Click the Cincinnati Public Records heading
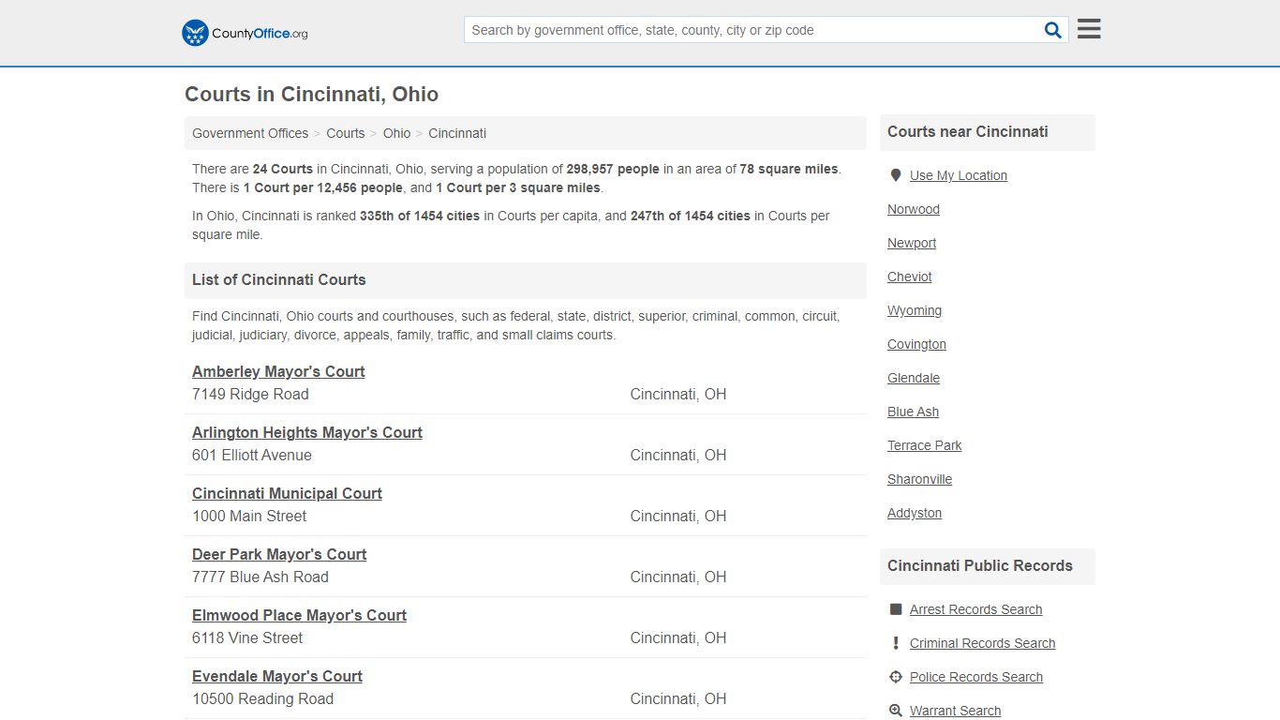This screenshot has height=720, width=1280. tap(980, 566)
